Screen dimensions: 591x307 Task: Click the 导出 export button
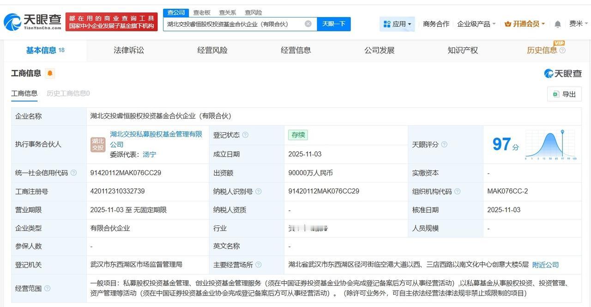(x=564, y=94)
